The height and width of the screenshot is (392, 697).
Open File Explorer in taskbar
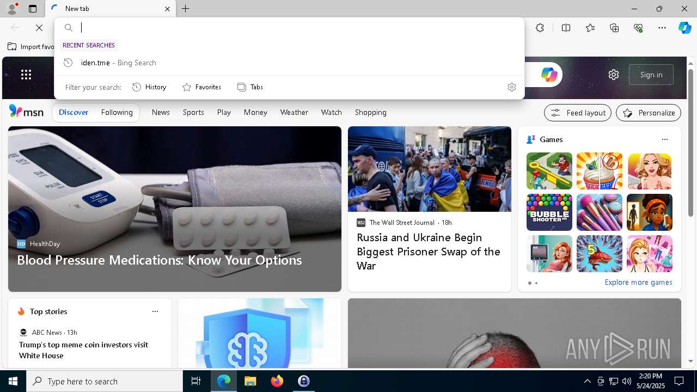pos(250,381)
